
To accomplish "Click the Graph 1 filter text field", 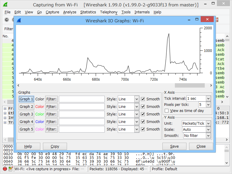I will 82,99.
